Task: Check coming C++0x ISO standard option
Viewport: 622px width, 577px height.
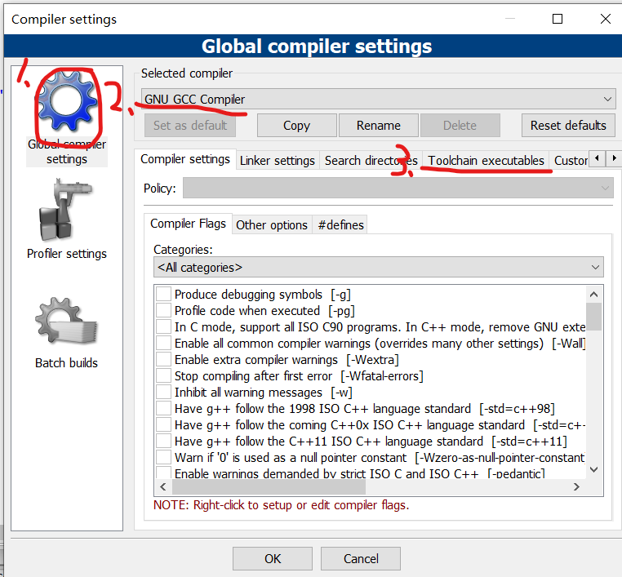Action: 163,424
